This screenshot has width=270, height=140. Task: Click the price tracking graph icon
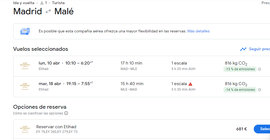tap(243, 49)
